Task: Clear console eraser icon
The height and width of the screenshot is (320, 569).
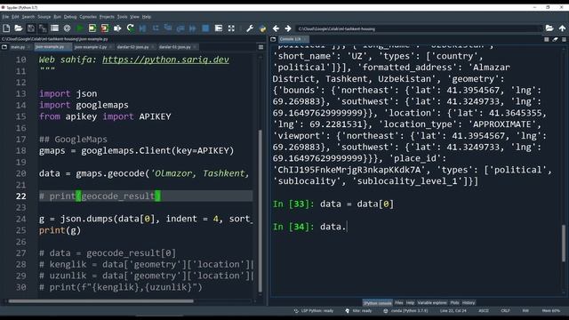Action: [555, 39]
